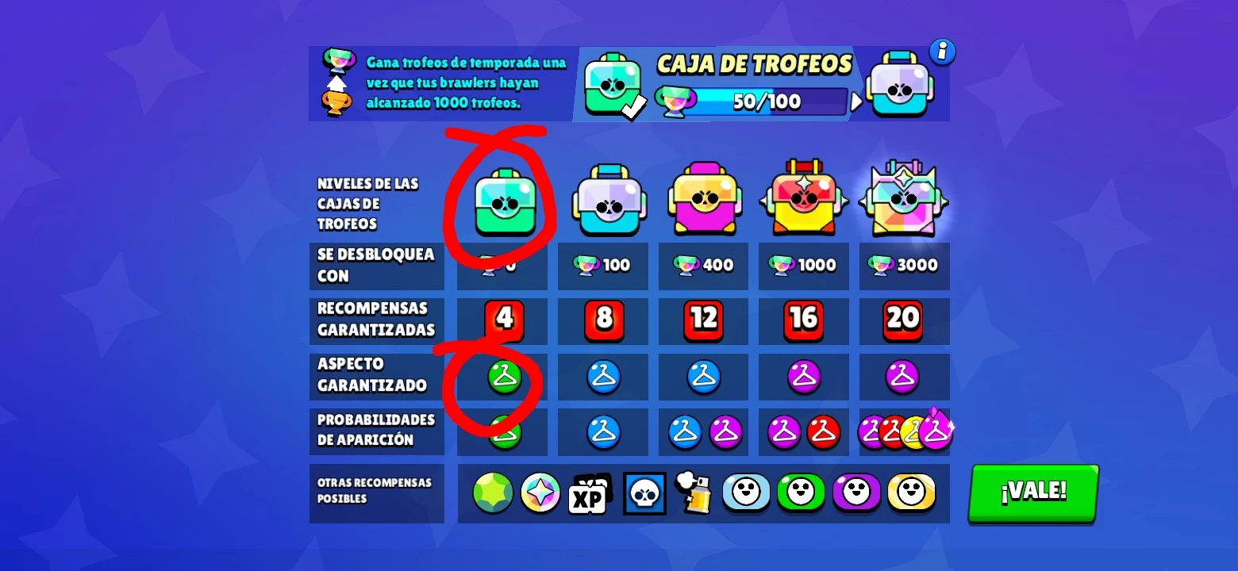Click the red-yellow mythic trophy box

804,198
